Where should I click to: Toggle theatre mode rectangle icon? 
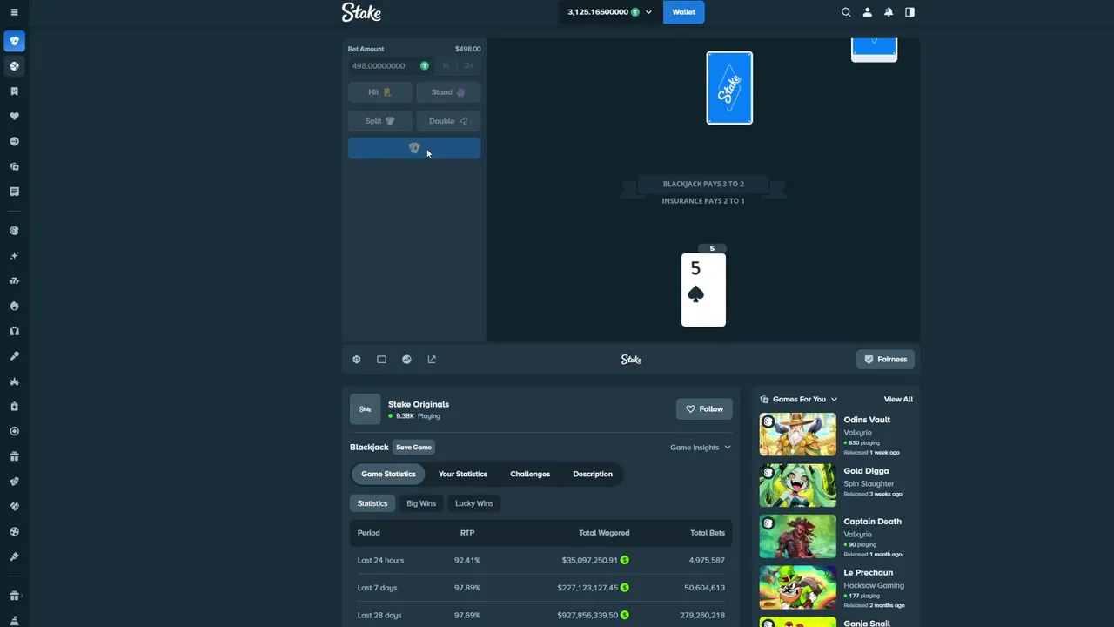381,360
